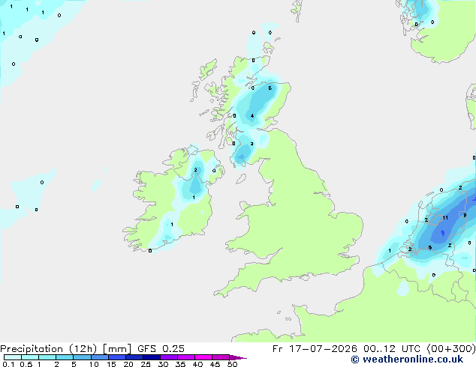This screenshot has width=476, height=367.
Task: Click legend label '40'
Action: [x=197, y=364]
